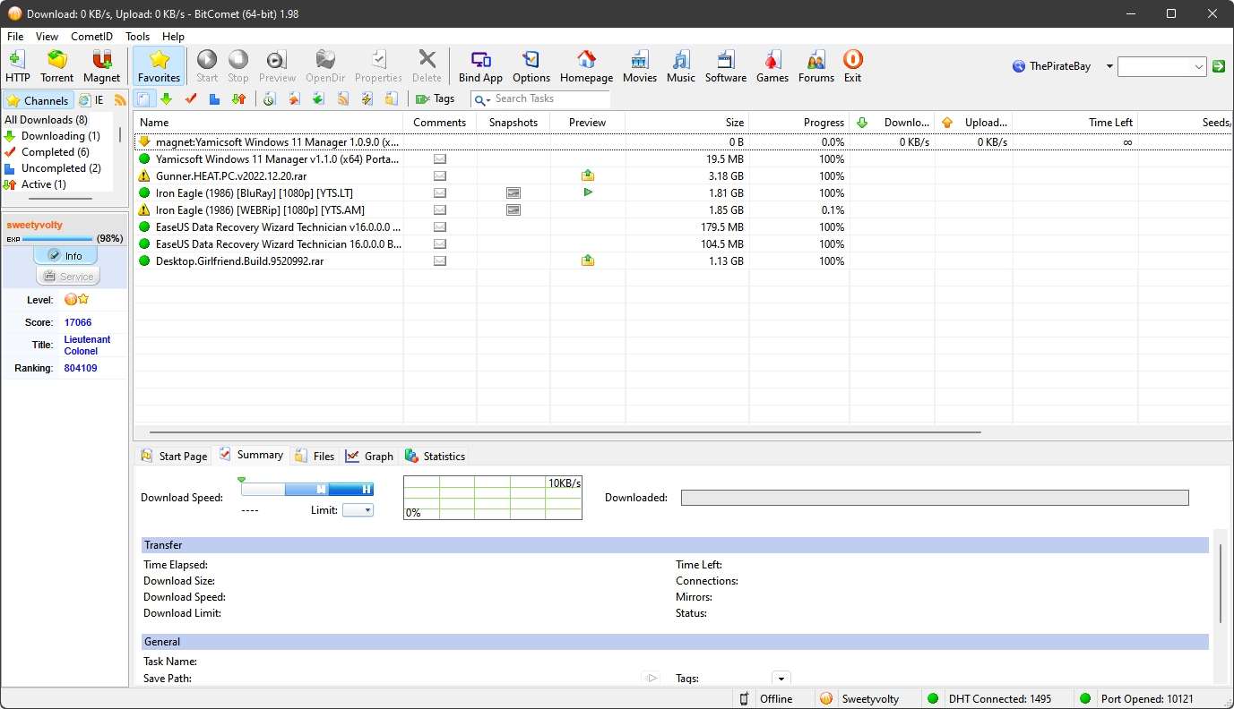Open the Tags dropdown in General
Image resolution: width=1234 pixels, height=709 pixels.
click(781, 679)
